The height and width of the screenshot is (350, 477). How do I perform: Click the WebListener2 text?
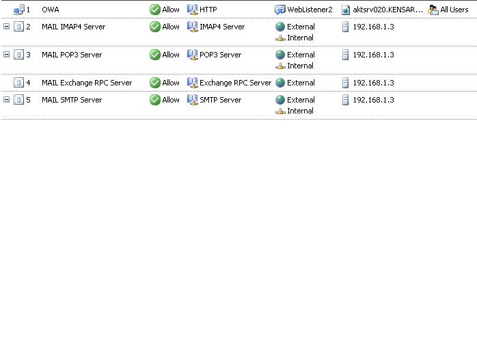tap(310, 10)
